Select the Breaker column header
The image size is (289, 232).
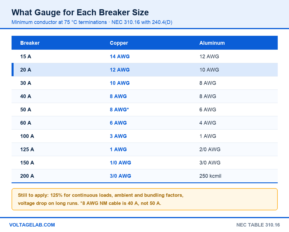[x=30, y=43]
